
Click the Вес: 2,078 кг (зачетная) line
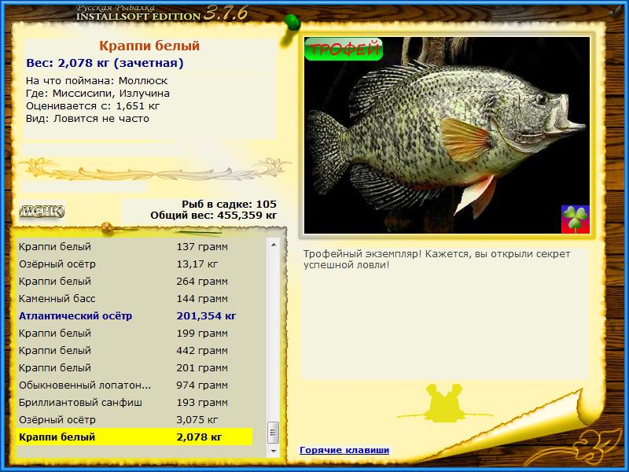[105, 63]
